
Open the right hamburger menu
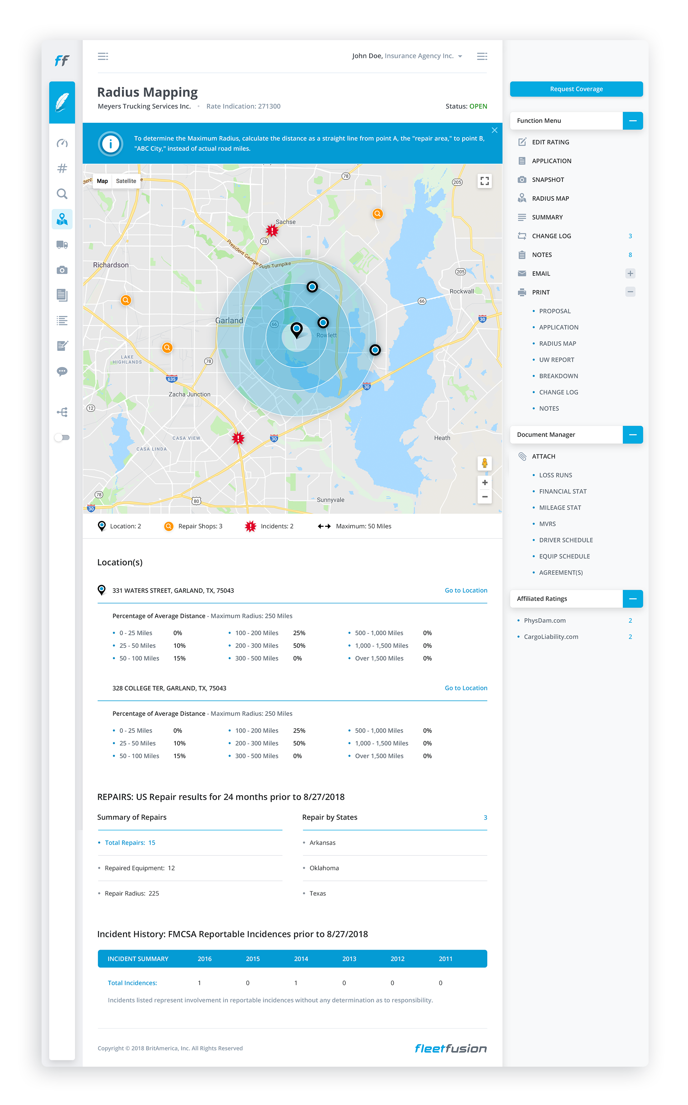coord(482,56)
